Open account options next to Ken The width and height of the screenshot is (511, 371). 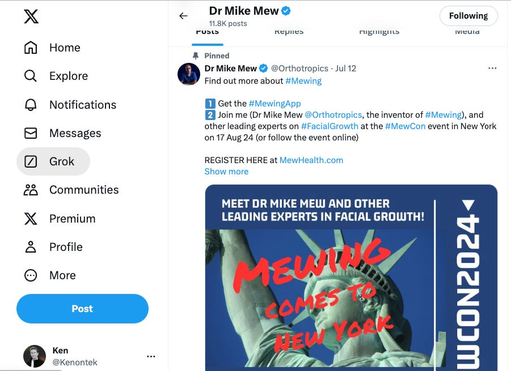pos(151,356)
